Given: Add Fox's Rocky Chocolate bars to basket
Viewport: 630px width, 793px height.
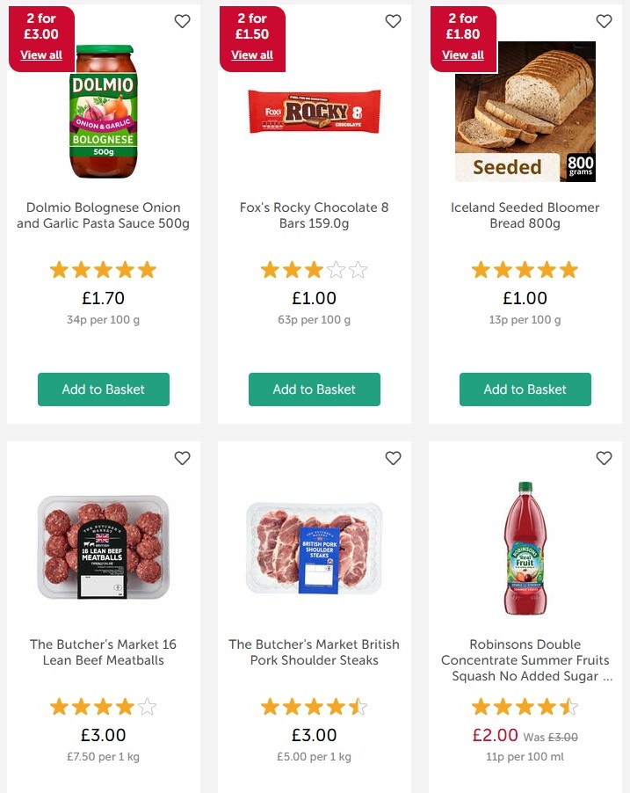Looking at the screenshot, I should pyautogui.click(x=314, y=389).
